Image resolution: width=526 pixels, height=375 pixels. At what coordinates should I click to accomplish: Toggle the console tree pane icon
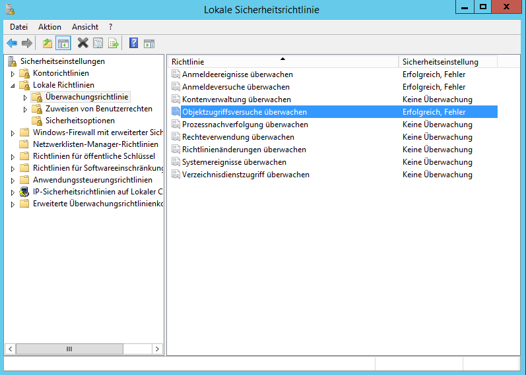pos(63,43)
